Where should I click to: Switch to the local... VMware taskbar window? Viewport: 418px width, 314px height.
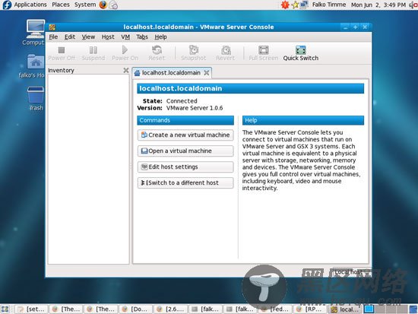click(346, 309)
